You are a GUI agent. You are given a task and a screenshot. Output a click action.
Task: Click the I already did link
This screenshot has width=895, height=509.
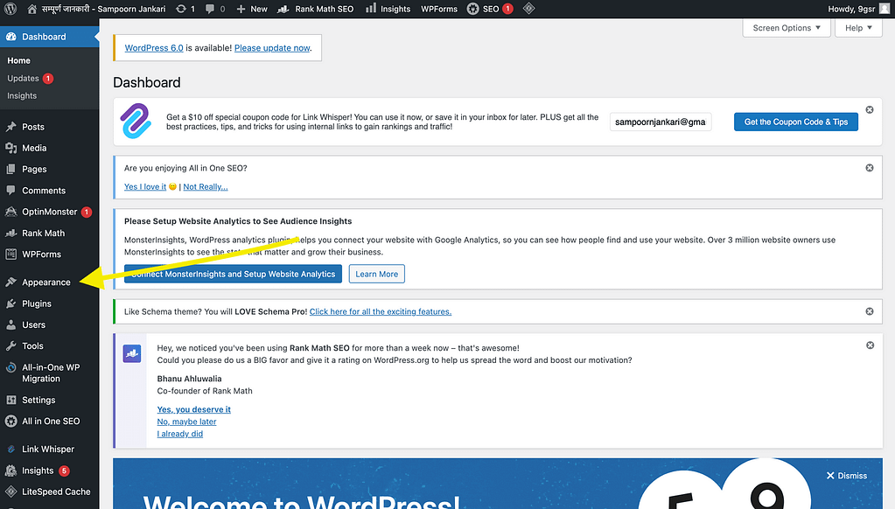click(180, 434)
